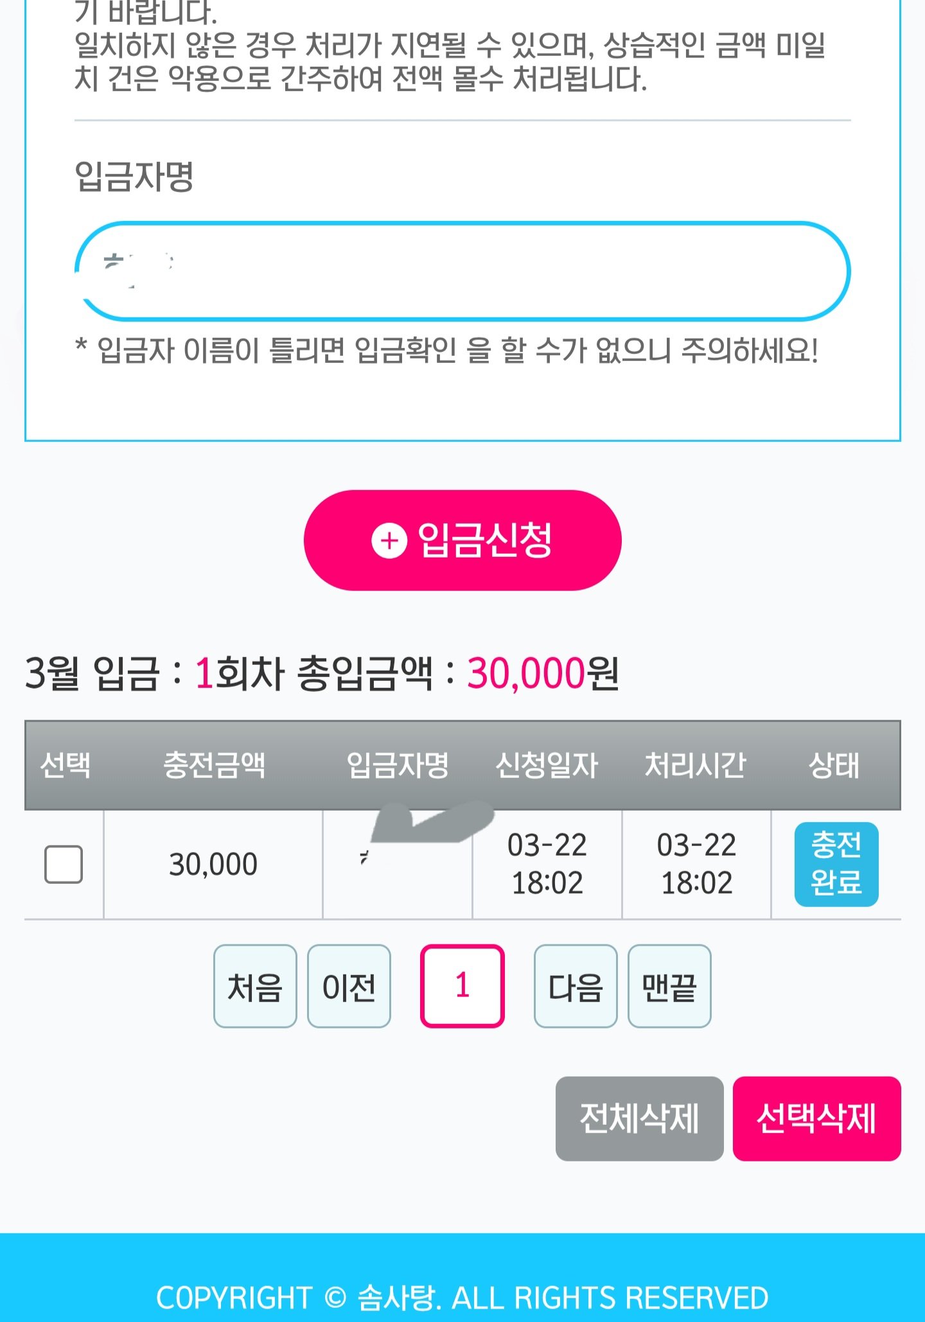Viewport: 925px width, 1322px height.
Task: Click the pink 30,000 total amount text
Action: 526,674
